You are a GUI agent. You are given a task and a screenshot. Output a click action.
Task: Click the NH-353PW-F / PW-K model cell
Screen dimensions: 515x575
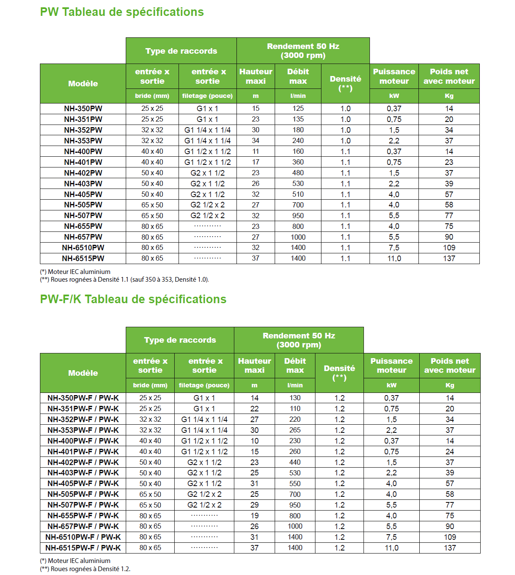point(83,430)
